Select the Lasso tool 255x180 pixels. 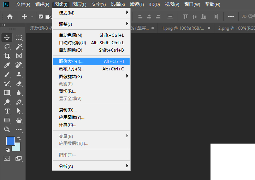7,47
